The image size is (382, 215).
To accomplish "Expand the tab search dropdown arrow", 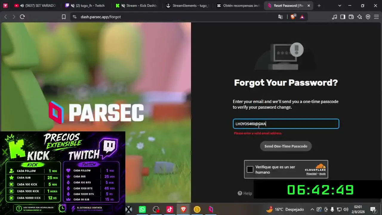I will click(x=340, y=6).
